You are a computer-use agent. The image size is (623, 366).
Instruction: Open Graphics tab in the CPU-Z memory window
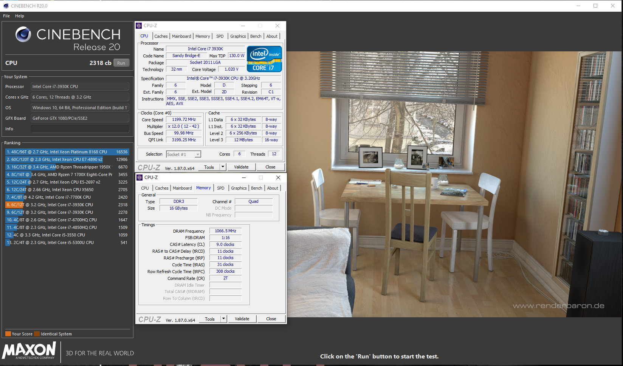239,188
